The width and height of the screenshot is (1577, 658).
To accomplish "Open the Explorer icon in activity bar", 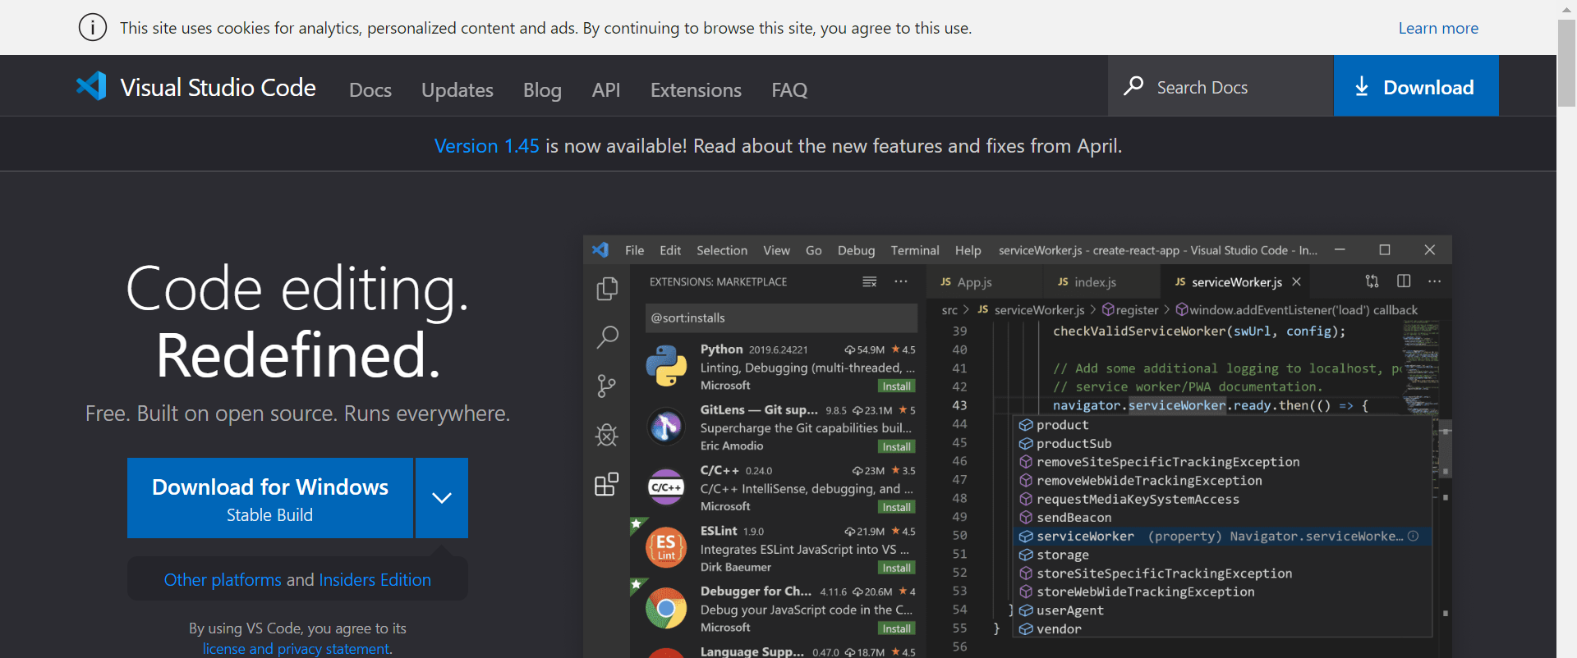I will pyautogui.click(x=607, y=289).
